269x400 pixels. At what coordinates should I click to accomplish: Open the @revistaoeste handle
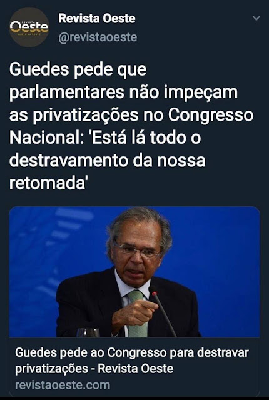pos(98,37)
